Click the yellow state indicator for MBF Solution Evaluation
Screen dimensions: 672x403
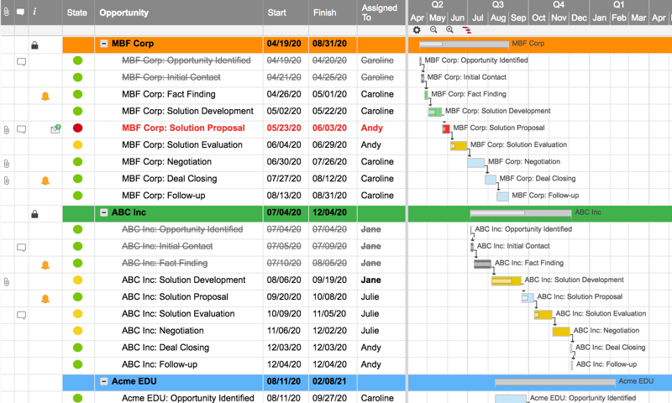pyautogui.click(x=77, y=145)
